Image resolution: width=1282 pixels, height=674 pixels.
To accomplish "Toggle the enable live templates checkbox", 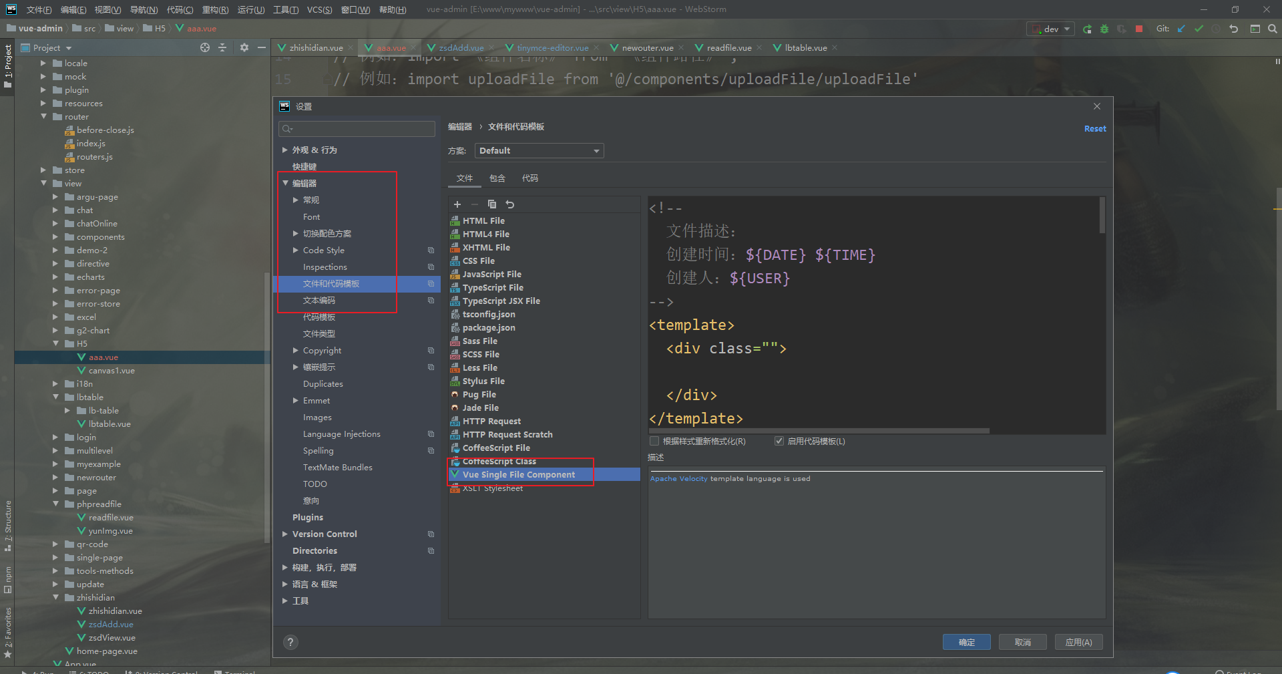I will [779, 441].
